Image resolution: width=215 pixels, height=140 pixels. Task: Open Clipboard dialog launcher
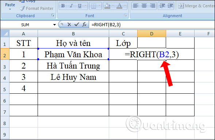(53, 15)
